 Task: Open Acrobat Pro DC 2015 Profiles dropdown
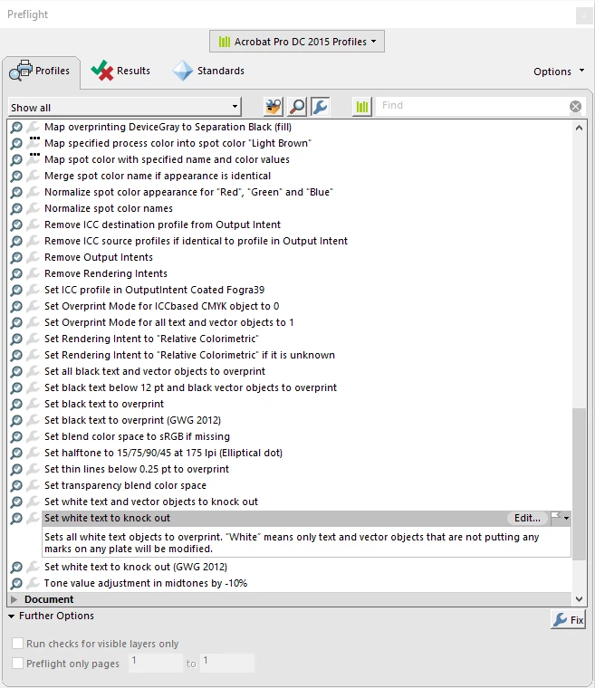tap(297, 42)
